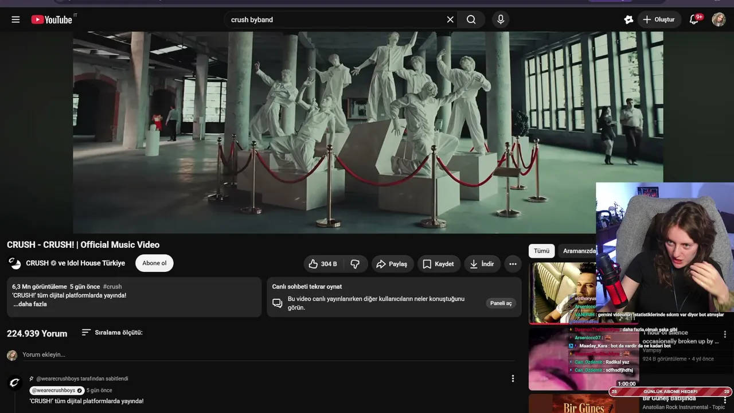Screen dimensions: 734x413
Task: Open the first recommended video thumbnail
Action: 563,293
